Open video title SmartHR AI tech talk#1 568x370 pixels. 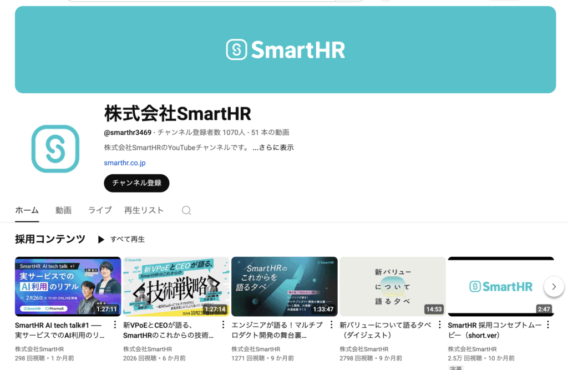60,330
